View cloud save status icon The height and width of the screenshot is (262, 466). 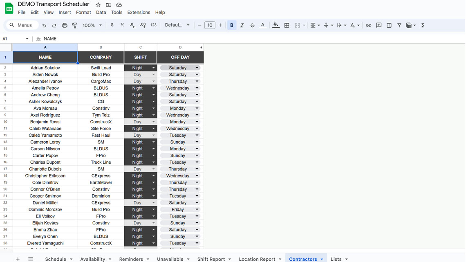(119, 5)
